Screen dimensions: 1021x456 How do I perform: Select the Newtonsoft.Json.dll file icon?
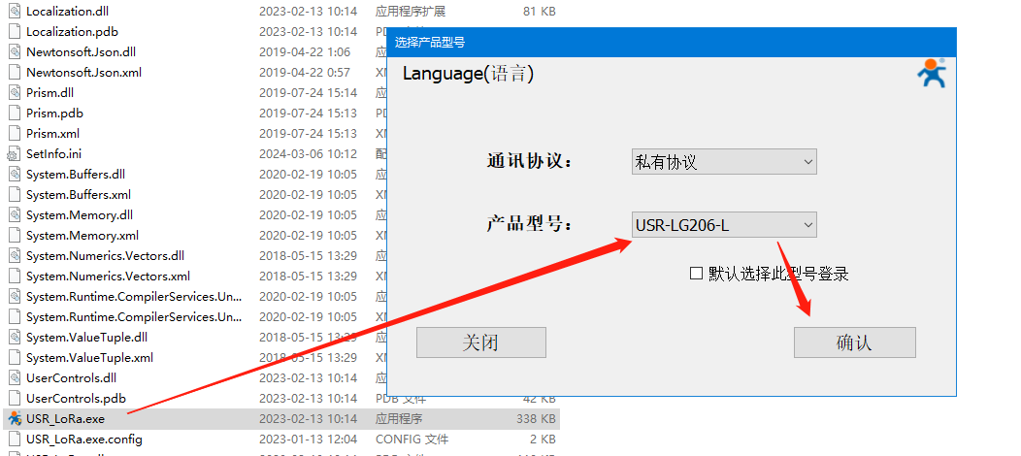15,51
